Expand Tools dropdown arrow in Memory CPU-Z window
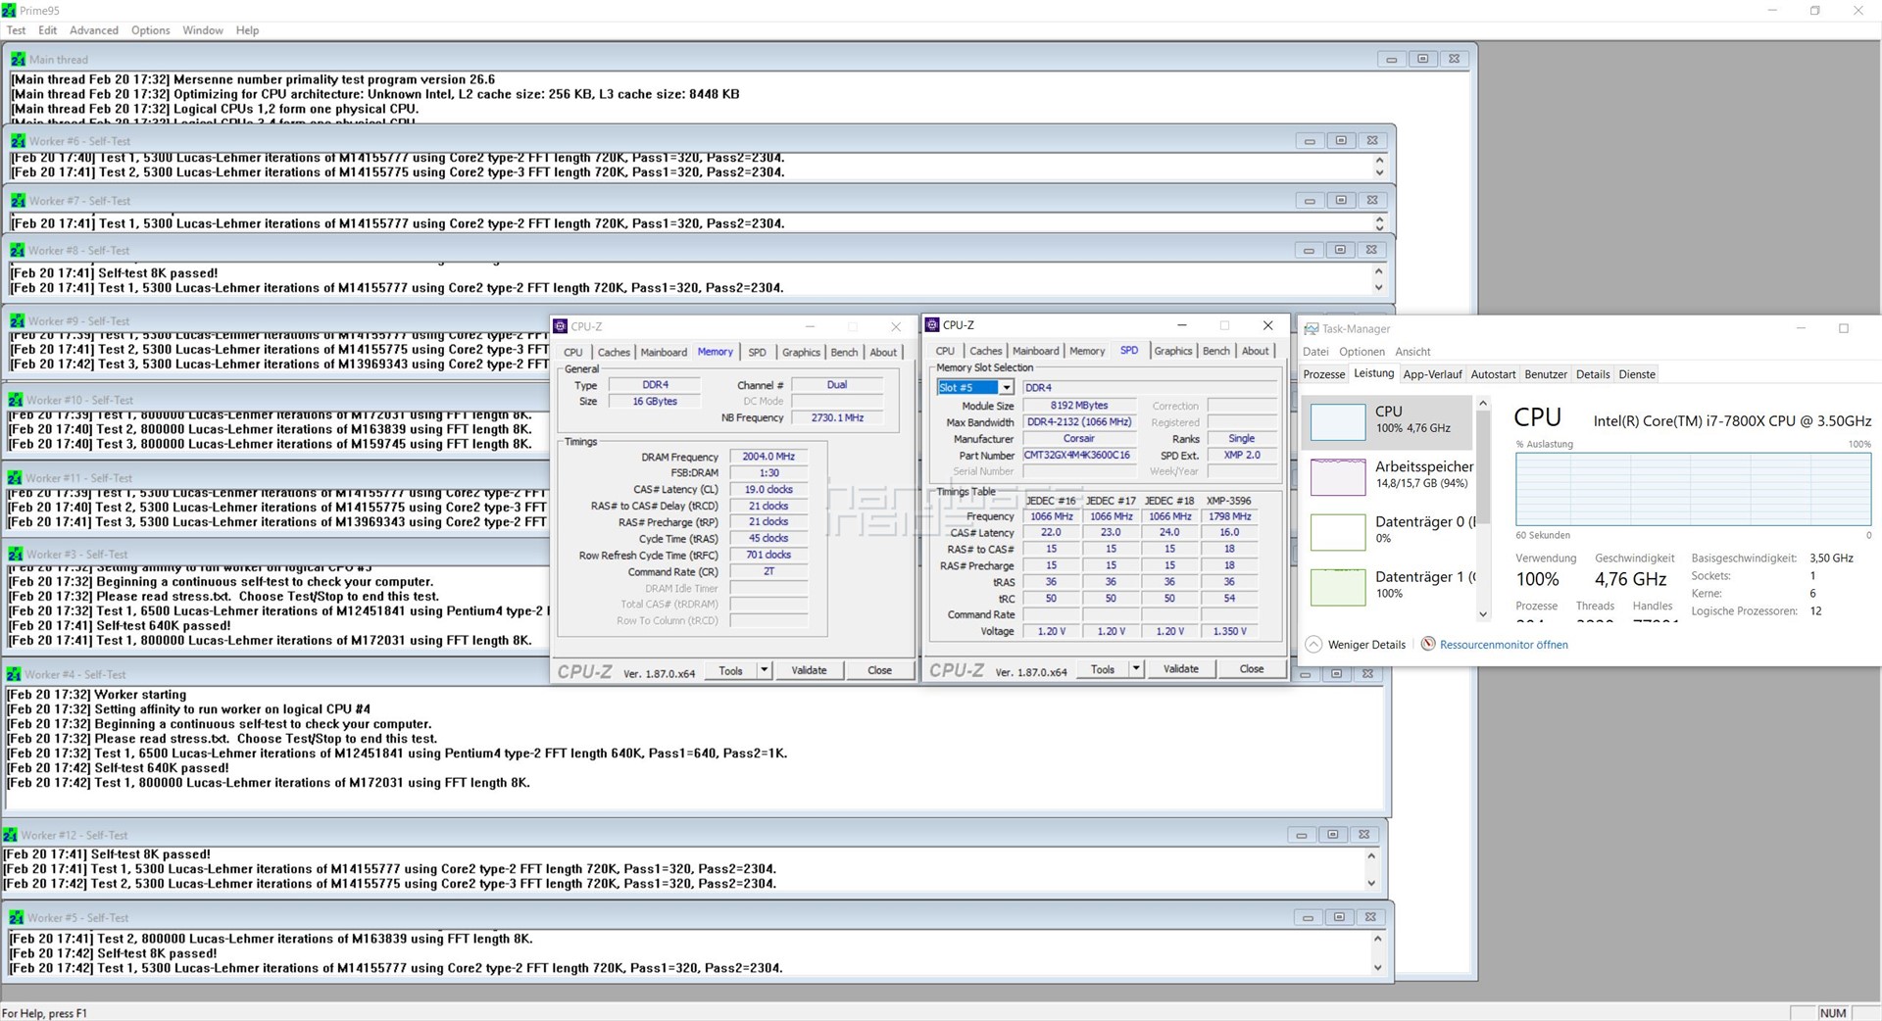The image size is (1882, 1021). (765, 670)
